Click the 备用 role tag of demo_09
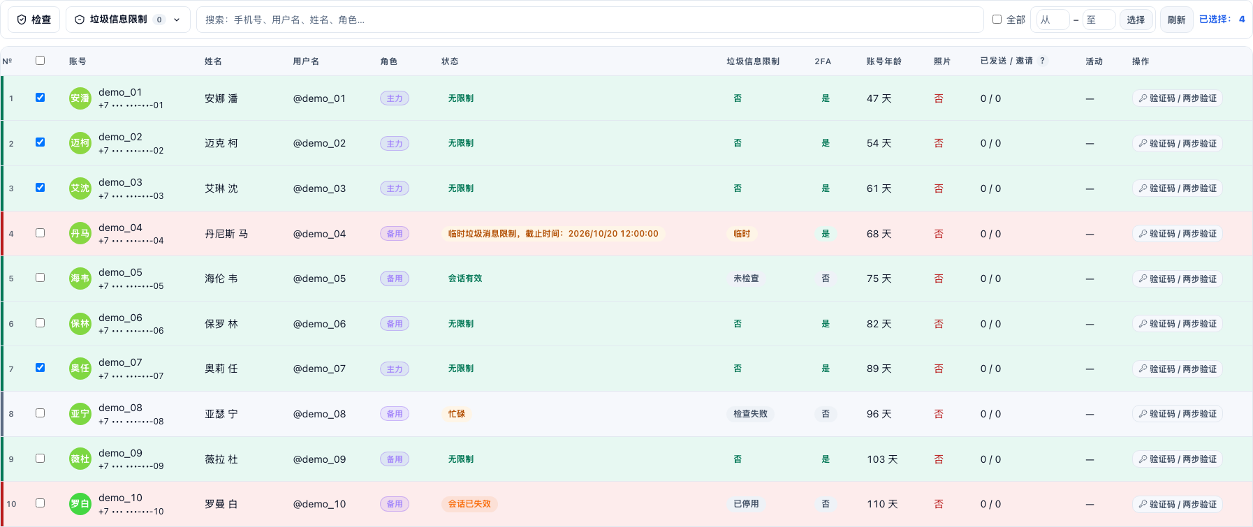Viewport: 1253px width, 527px height. pyautogui.click(x=395, y=459)
